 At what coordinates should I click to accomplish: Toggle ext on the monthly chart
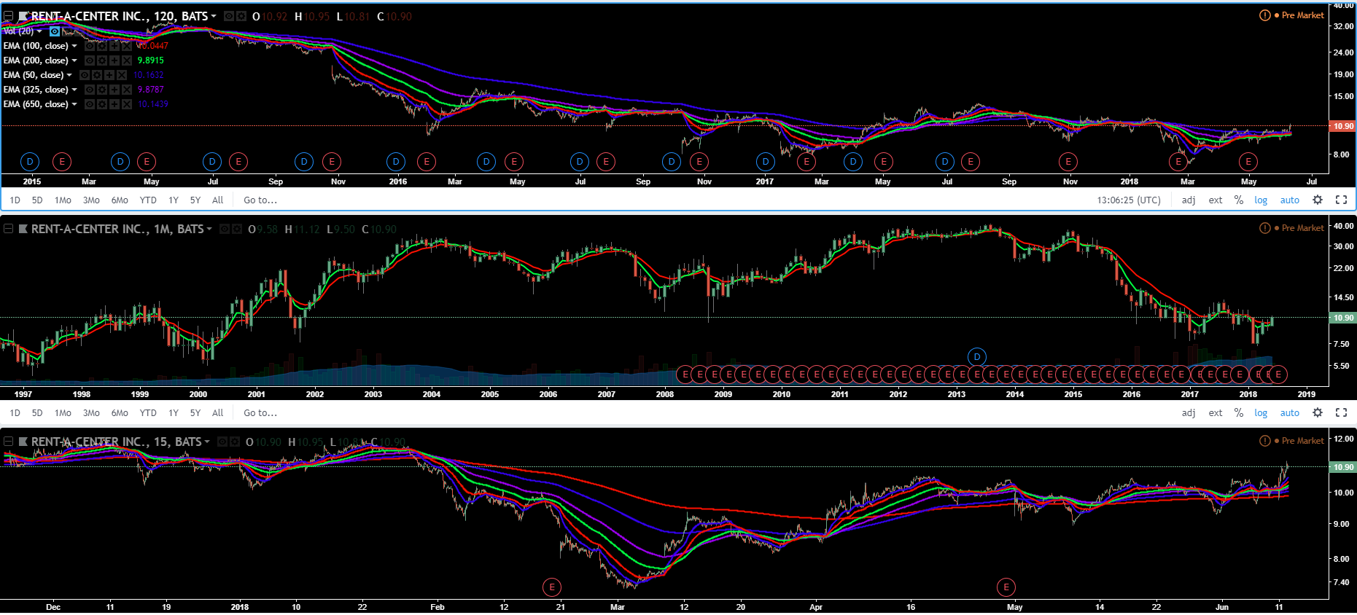[1216, 413]
